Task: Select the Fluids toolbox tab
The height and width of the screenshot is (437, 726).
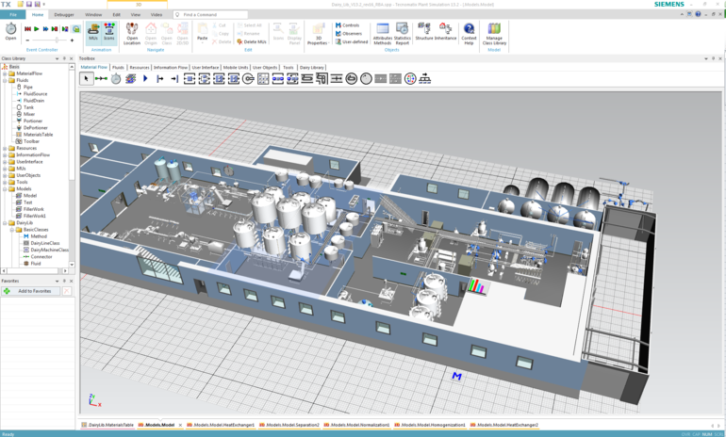Action: coord(118,68)
